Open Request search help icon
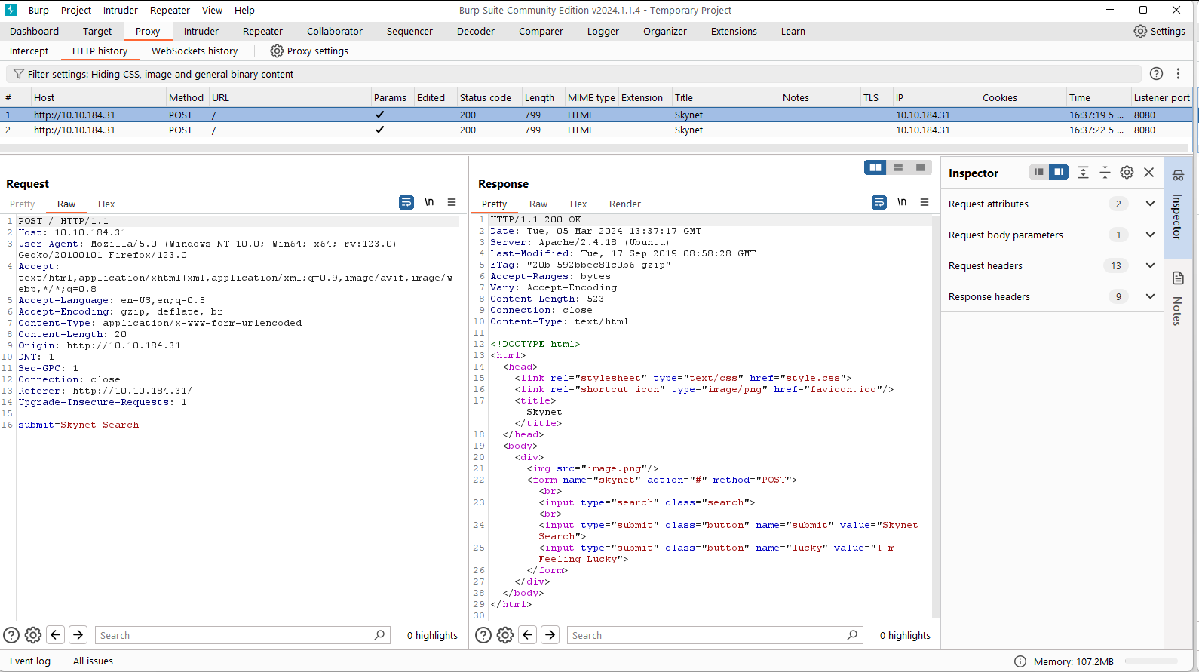This screenshot has height=672, width=1199. click(11, 635)
